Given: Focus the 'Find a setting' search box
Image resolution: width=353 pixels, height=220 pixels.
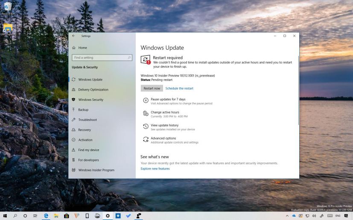Looking at the screenshot, I should pyautogui.click(x=102, y=58).
